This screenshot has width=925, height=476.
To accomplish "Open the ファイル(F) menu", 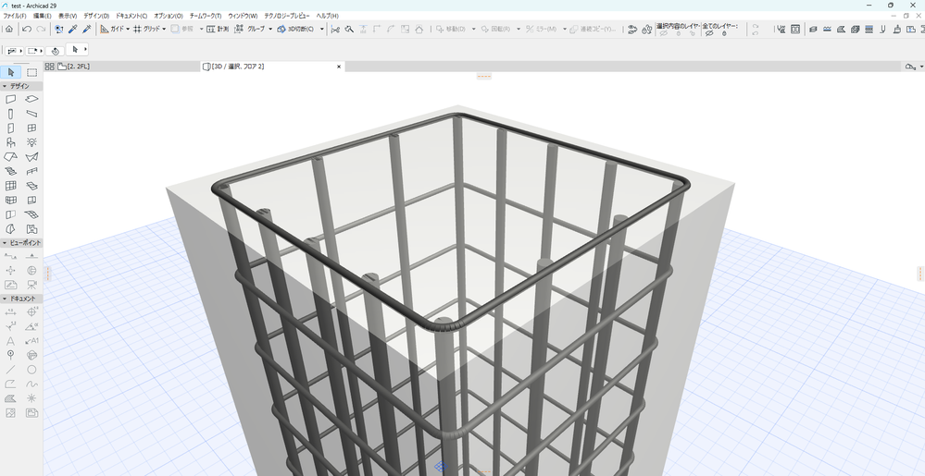I will pyautogui.click(x=15, y=16).
